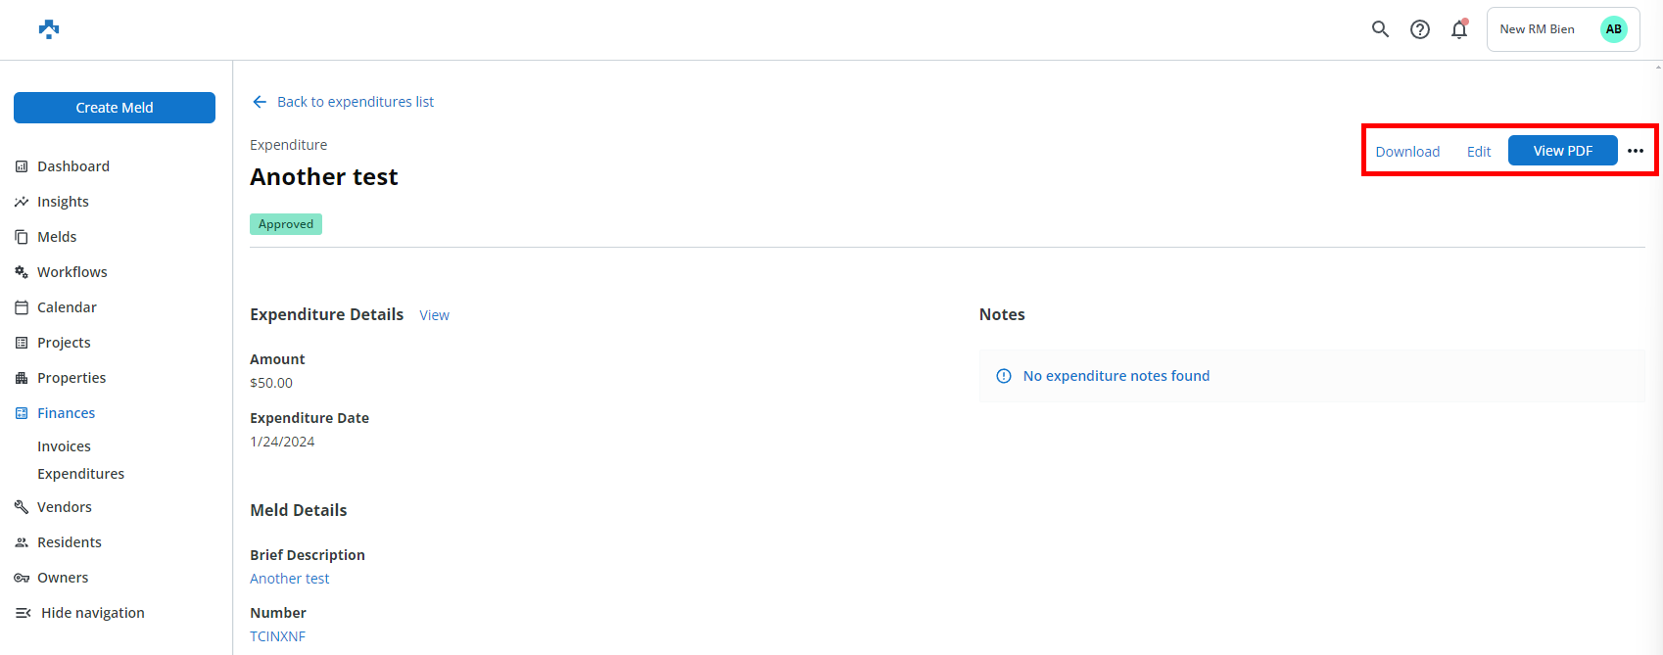This screenshot has height=655, width=1663.
Task: Click the Download link
Action: point(1407,152)
